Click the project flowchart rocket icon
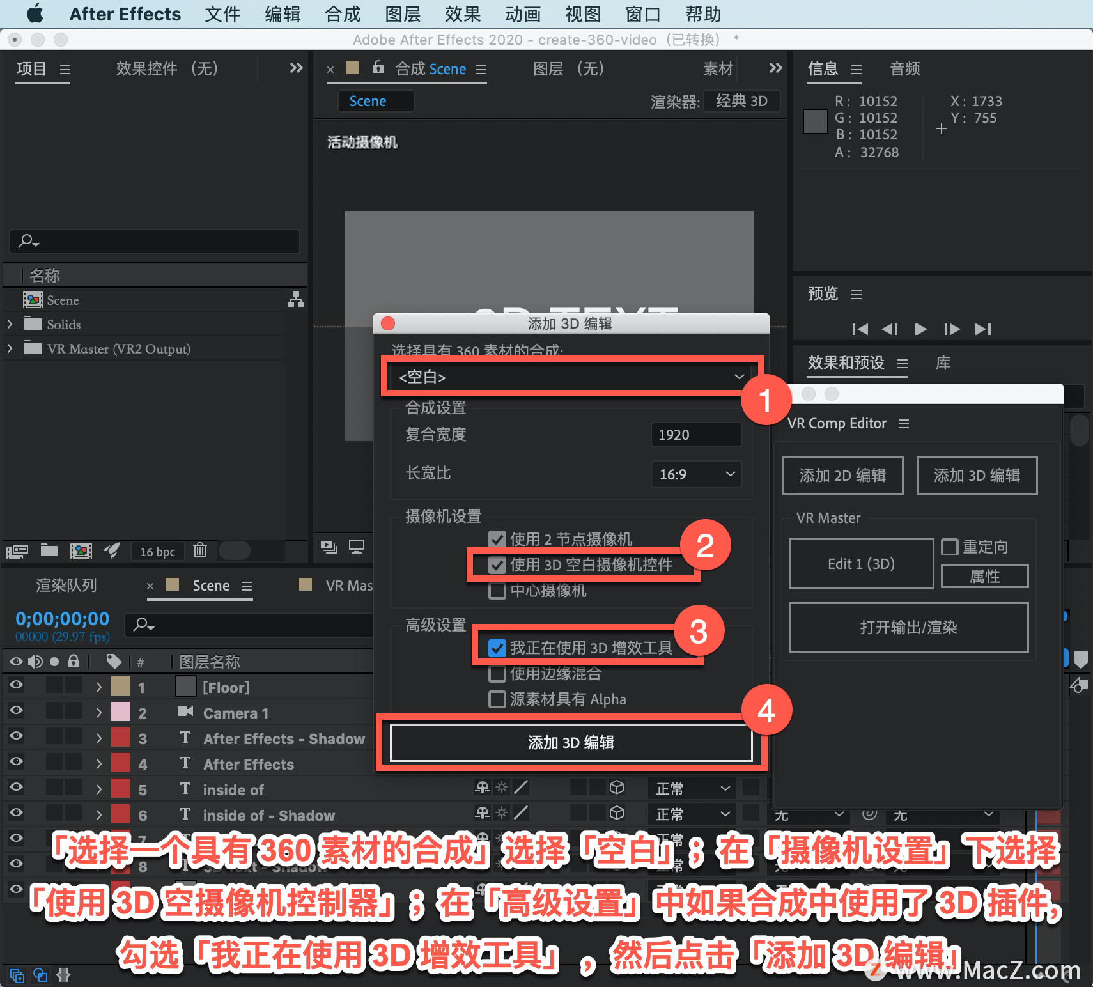 (x=112, y=550)
